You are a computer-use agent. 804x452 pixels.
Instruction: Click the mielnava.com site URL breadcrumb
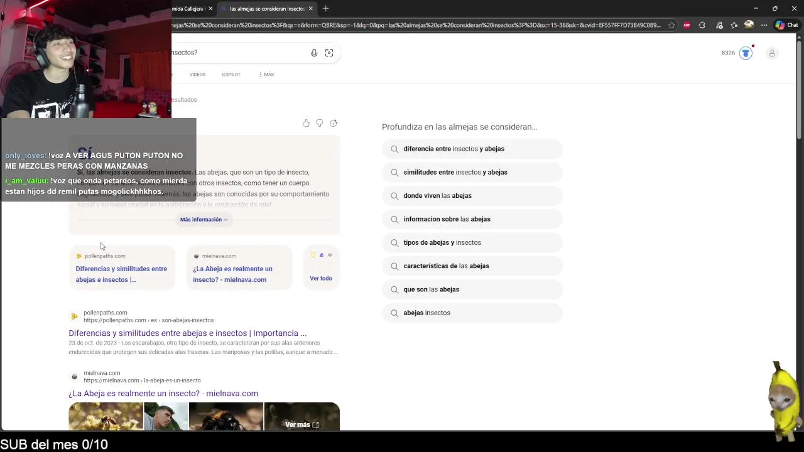(142, 380)
